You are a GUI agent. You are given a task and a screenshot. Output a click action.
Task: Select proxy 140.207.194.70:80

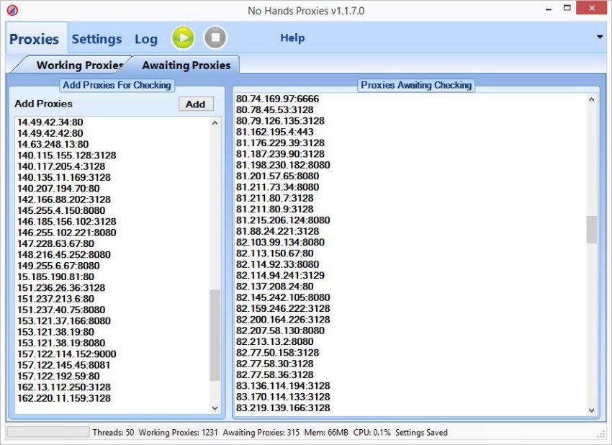coord(58,189)
